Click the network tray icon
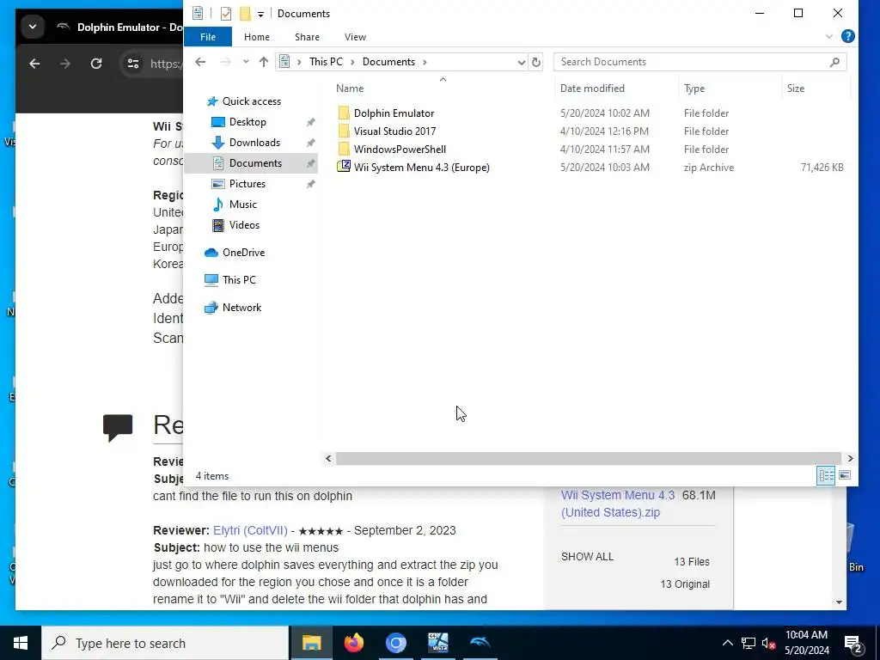Viewport: 880px width, 660px height. [749, 643]
